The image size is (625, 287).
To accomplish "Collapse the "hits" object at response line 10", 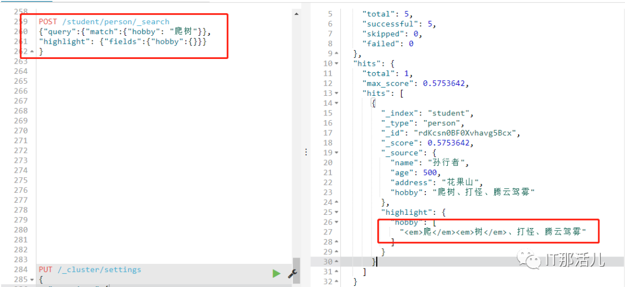I will (336, 64).
